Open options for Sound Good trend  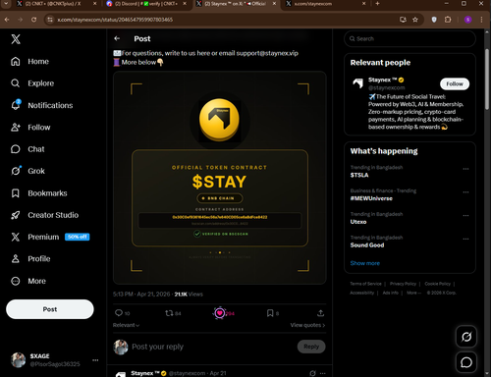[x=465, y=239]
